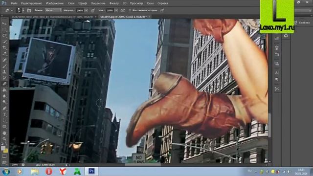Viewport: 313px width, 176px height.
Task: Select the Move tool
Action: point(4,23)
